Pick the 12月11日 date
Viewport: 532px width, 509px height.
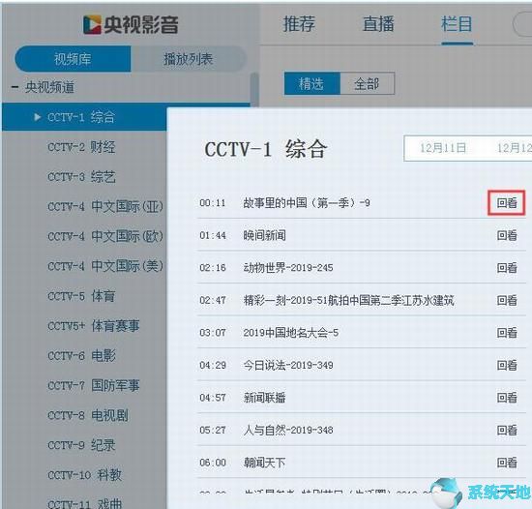click(x=443, y=148)
